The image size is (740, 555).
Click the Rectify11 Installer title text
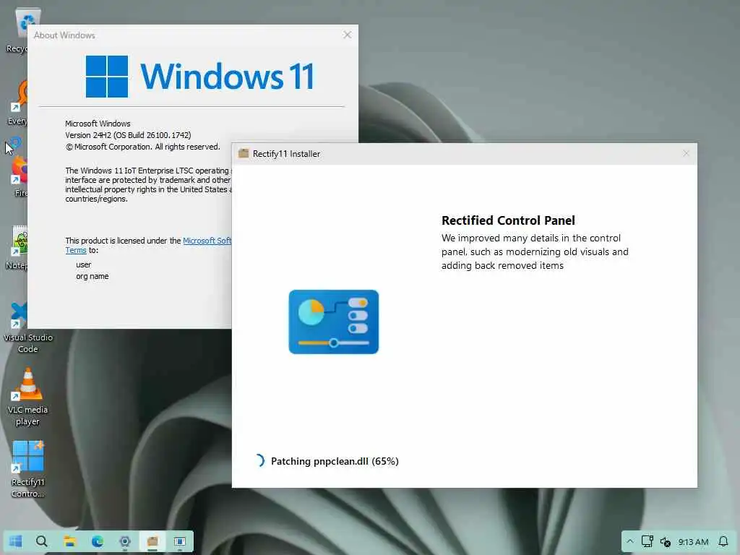[x=286, y=154]
